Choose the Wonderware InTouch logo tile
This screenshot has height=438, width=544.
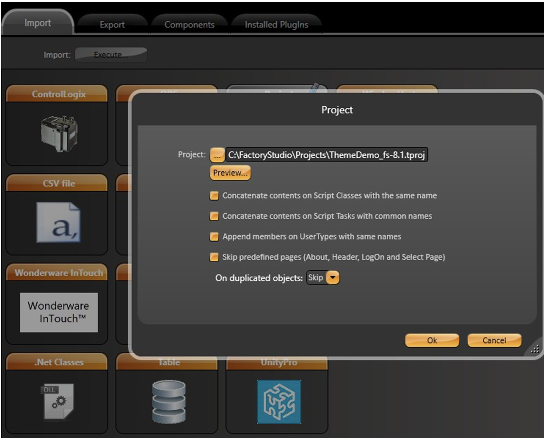pos(58,312)
